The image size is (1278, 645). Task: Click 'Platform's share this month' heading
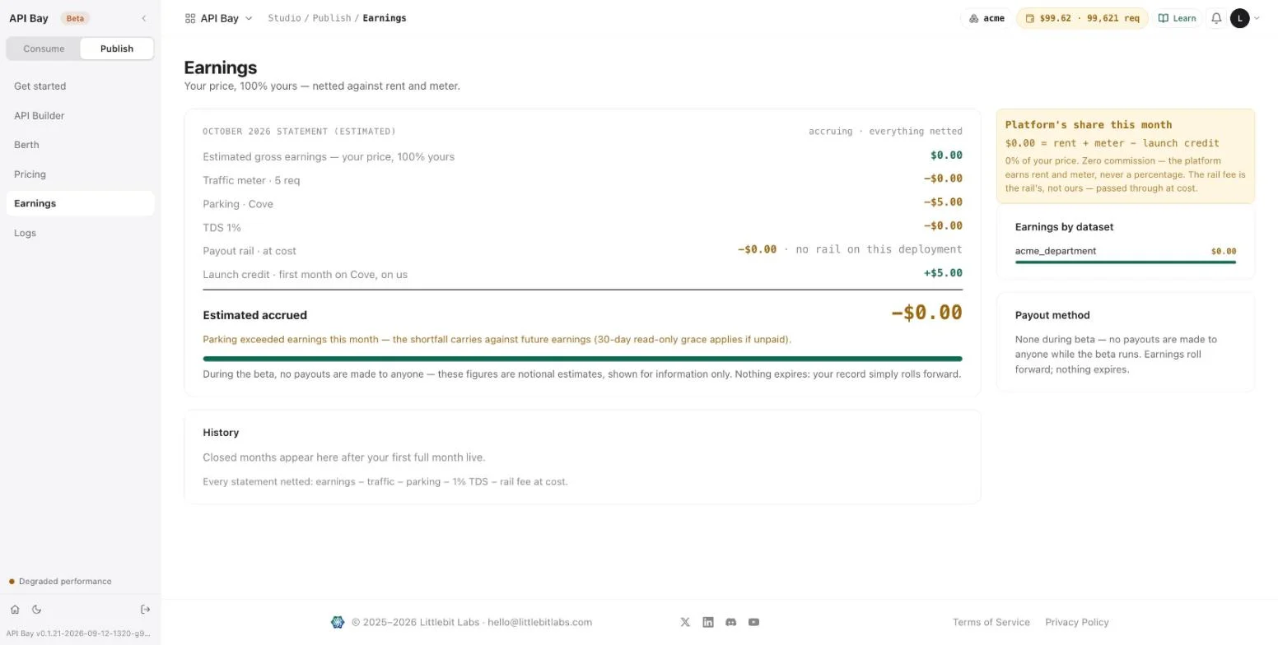coord(1089,125)
